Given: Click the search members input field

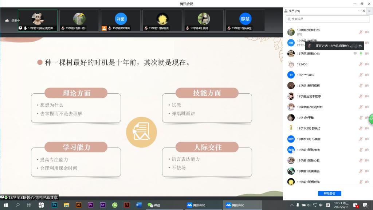Looking at the screenshot, I should coord(327,19).
